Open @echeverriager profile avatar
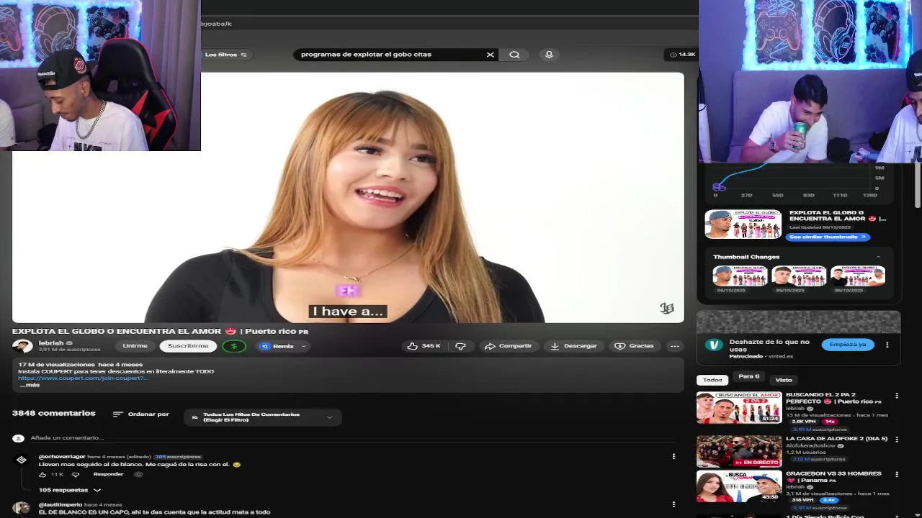This screenshot has width=922, height=518. 22,459
